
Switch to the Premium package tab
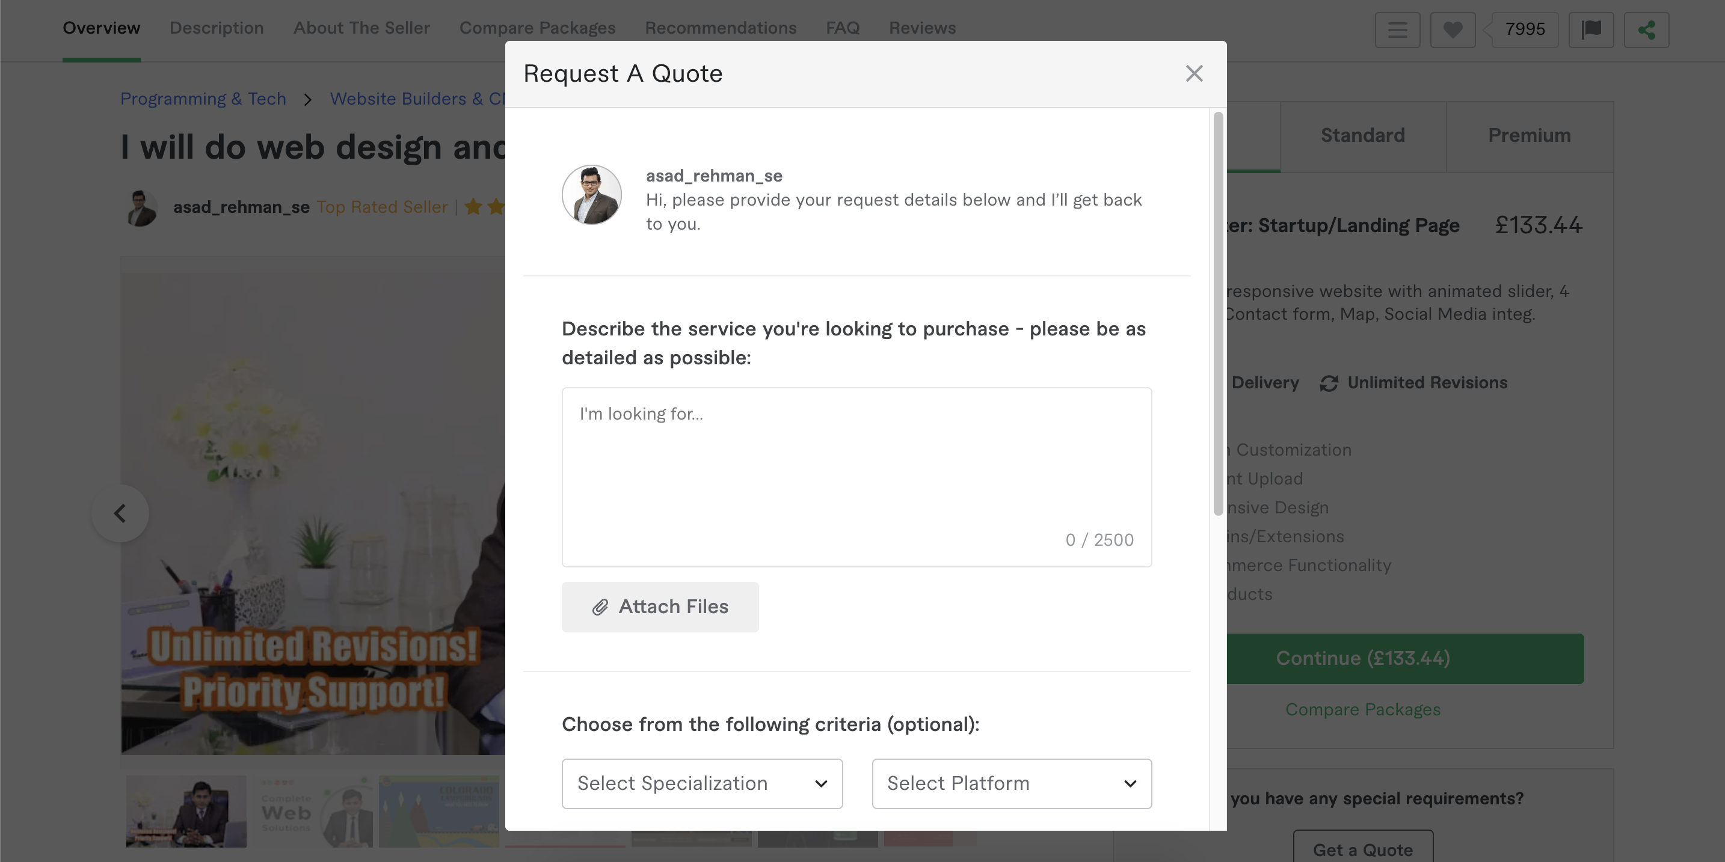[x=1529, y=136]
